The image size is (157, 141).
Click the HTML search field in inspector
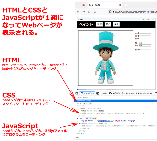115,98
